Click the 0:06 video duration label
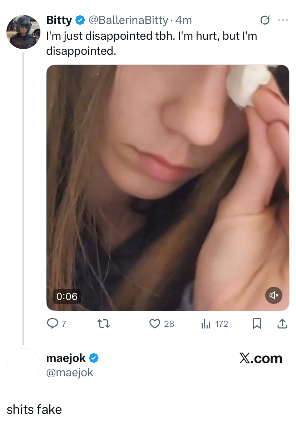 pos(67,296)
